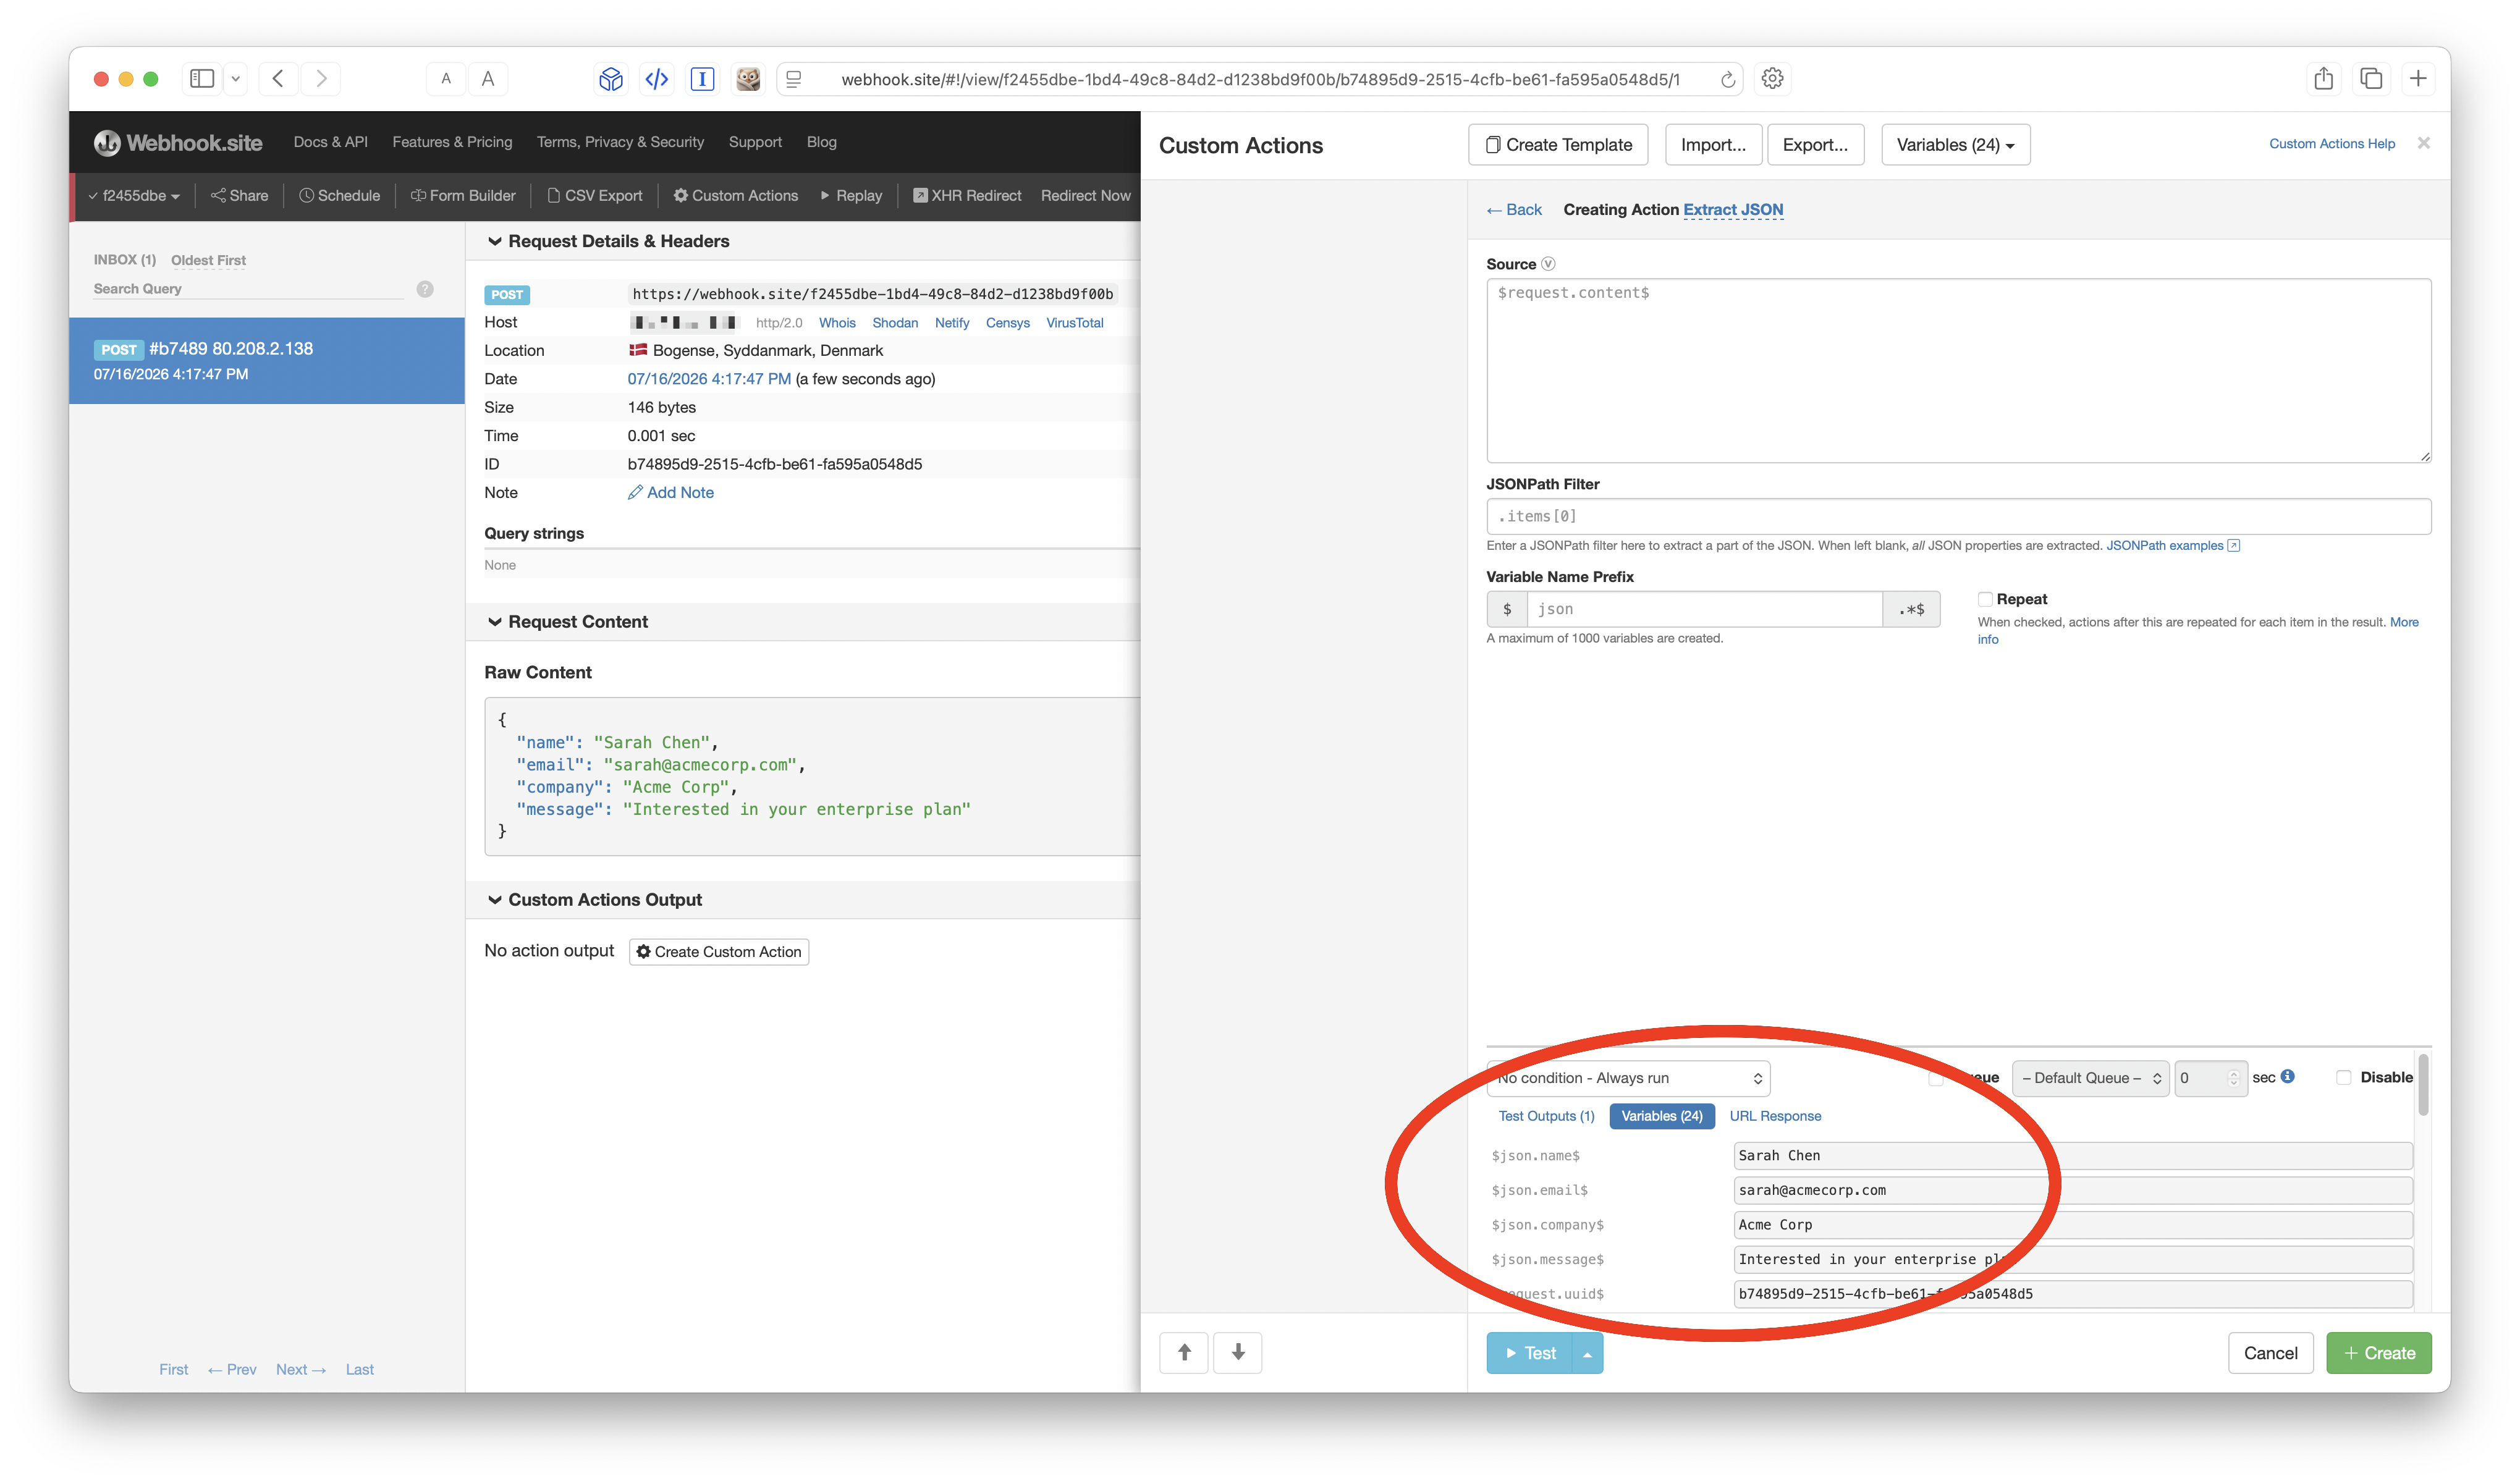Open the Default Queue dropdown
Screen dimensions: 2520x1484
tap(2090, 1078)
